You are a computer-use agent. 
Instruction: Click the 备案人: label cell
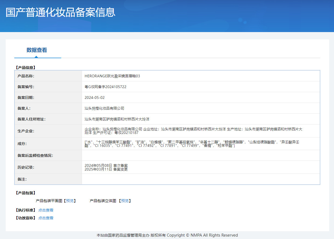48,108
